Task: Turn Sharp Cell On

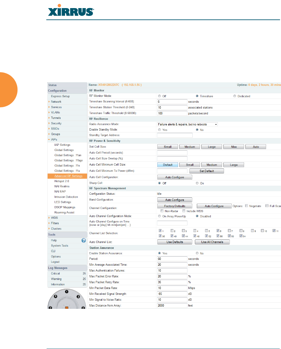Action: tap(197, 183)
